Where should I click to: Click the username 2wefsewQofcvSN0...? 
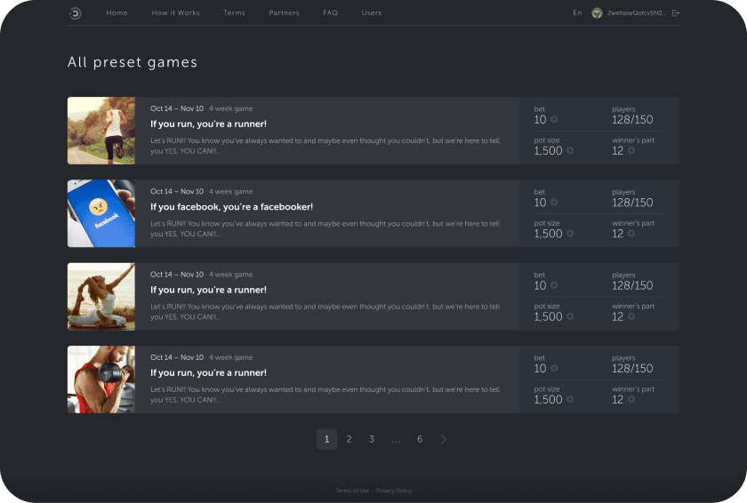637,12
